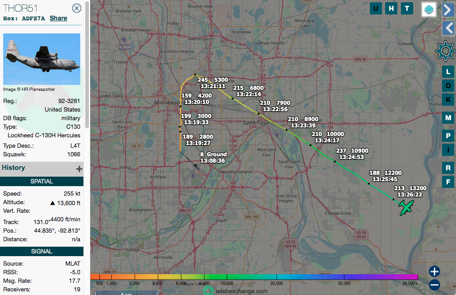Click the R map button
Image resolution: width=456 pixels, height=295 pixels.
click(448, 168)
